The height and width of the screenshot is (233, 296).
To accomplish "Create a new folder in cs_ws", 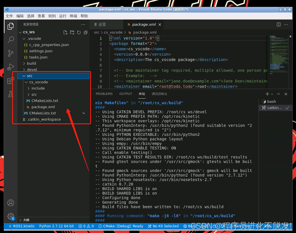I will [72, 32].
